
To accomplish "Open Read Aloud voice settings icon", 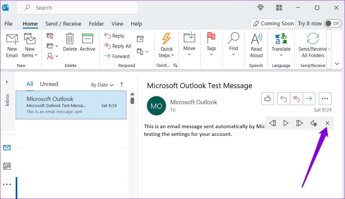I will [314, 123].
